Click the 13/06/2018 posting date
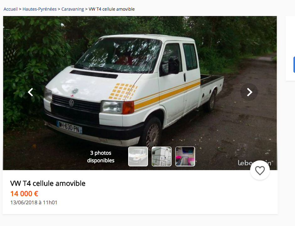 [x=34, y=202]
